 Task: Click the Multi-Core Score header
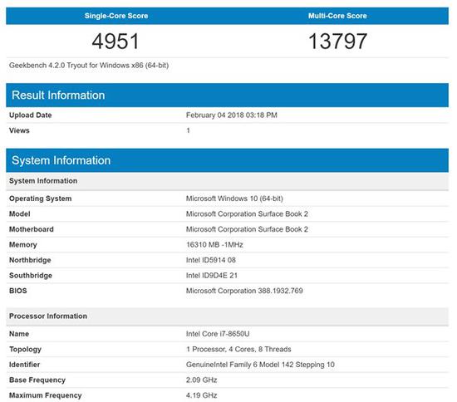pyautogui.click(x=337, y=16)
